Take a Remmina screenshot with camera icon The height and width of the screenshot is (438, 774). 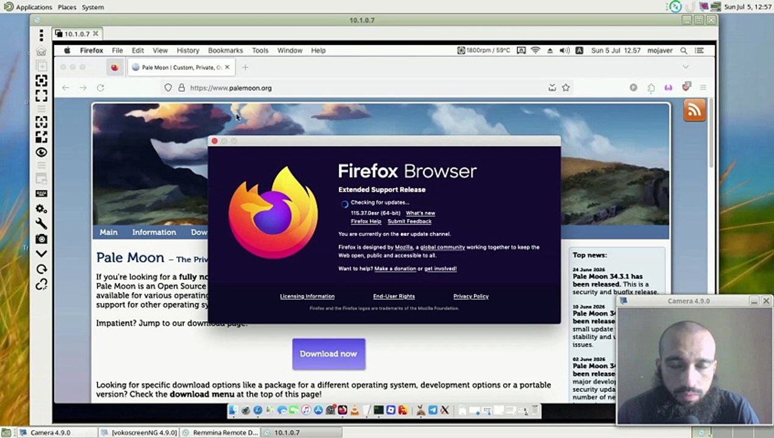coord(41,239)
